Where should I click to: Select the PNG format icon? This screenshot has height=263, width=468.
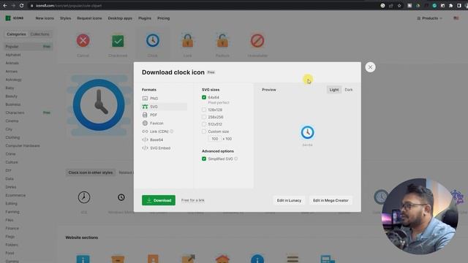[145, 98]
